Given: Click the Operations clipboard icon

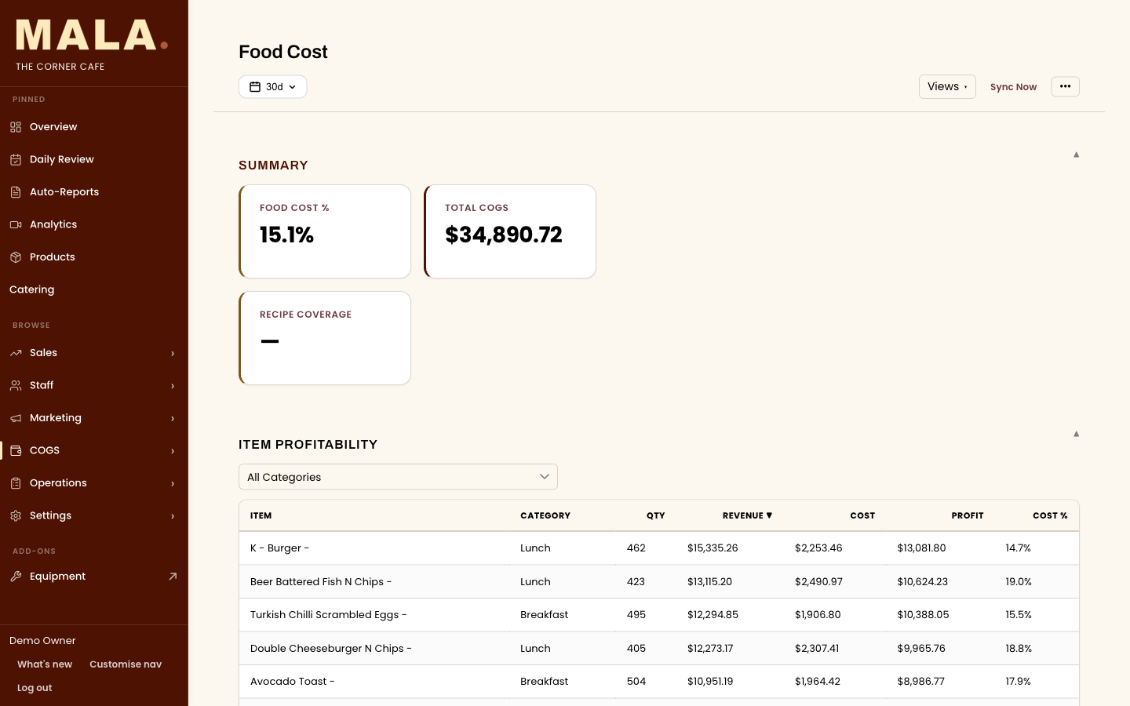Looking at the screenshot, I should click(16, 483).
